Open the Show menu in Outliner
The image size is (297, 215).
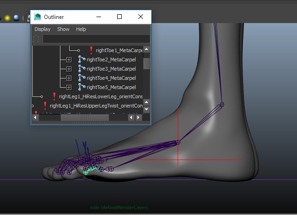(x=63, y=29)
